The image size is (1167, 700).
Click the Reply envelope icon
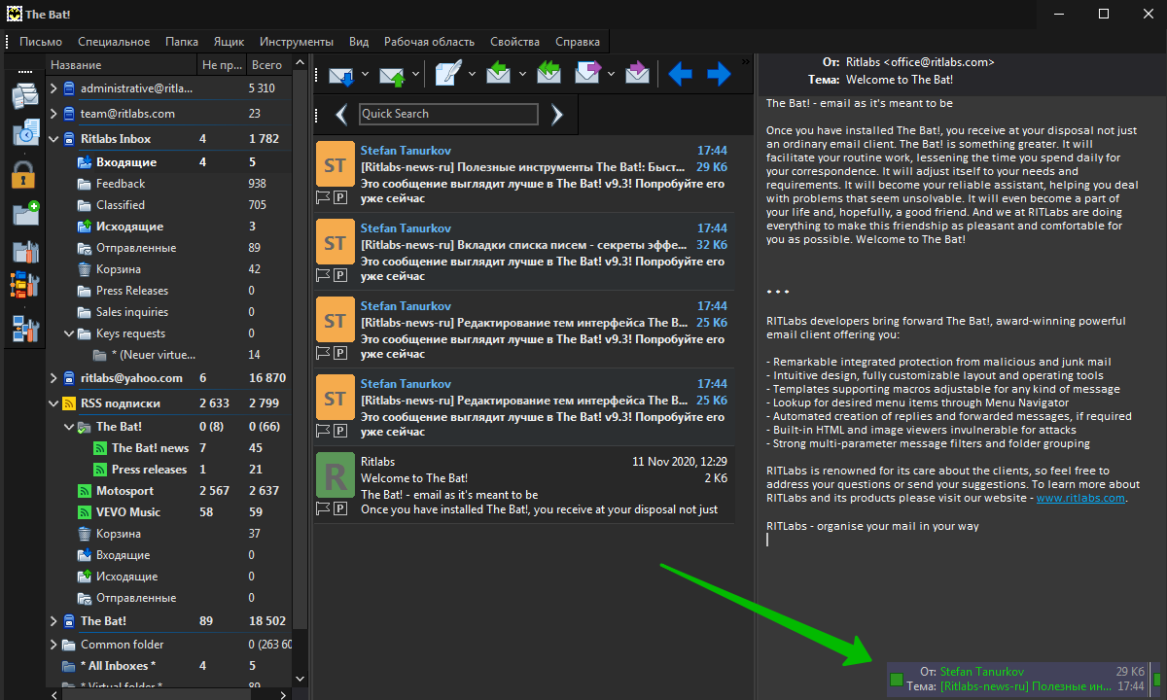[x=498, y=74]
